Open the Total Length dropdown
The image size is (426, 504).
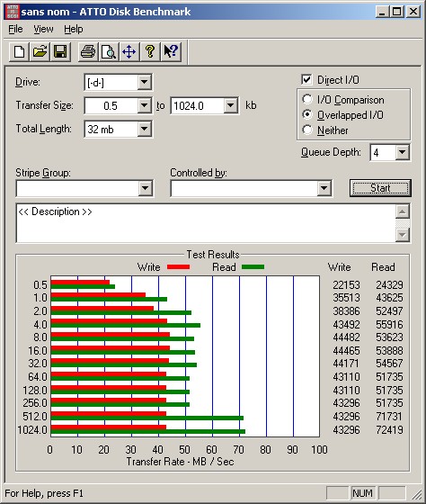[145, 130]
